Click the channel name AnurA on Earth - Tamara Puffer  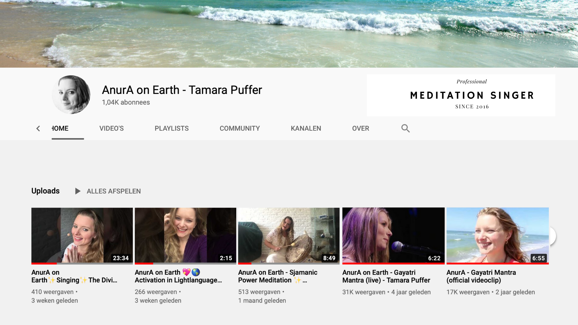coord(182,90)
